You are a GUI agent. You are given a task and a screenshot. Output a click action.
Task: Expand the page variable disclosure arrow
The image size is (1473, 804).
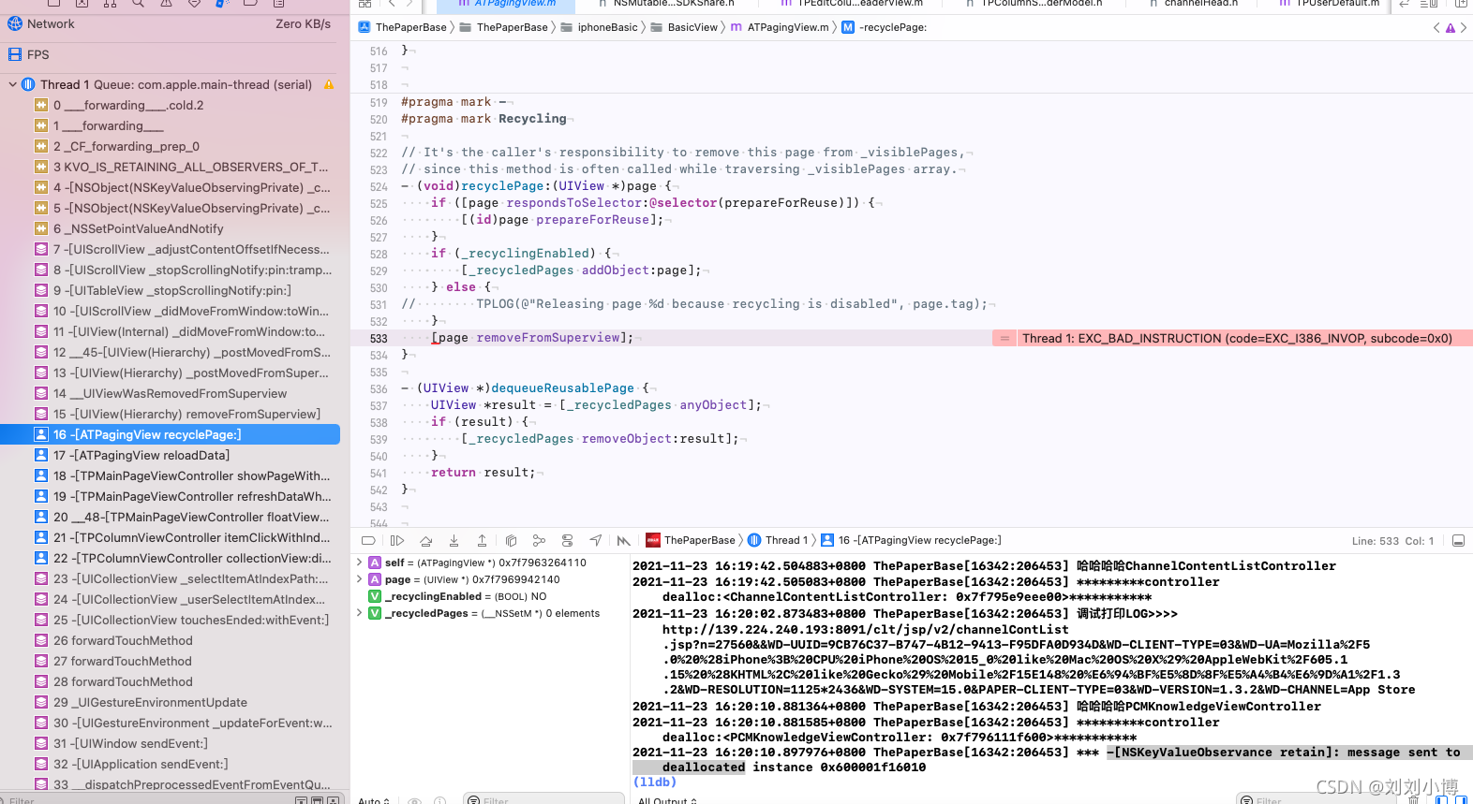click(x=359, y=579)
